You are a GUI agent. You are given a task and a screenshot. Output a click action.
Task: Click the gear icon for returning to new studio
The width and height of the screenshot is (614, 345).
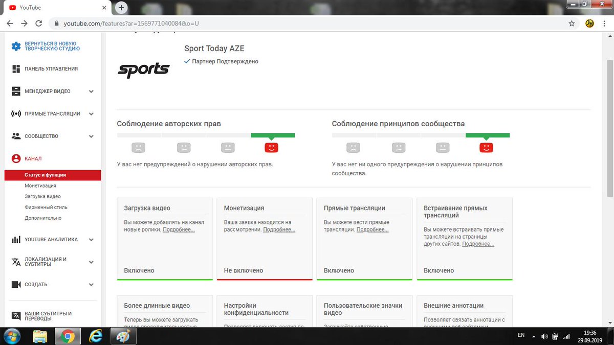[16, 47]
